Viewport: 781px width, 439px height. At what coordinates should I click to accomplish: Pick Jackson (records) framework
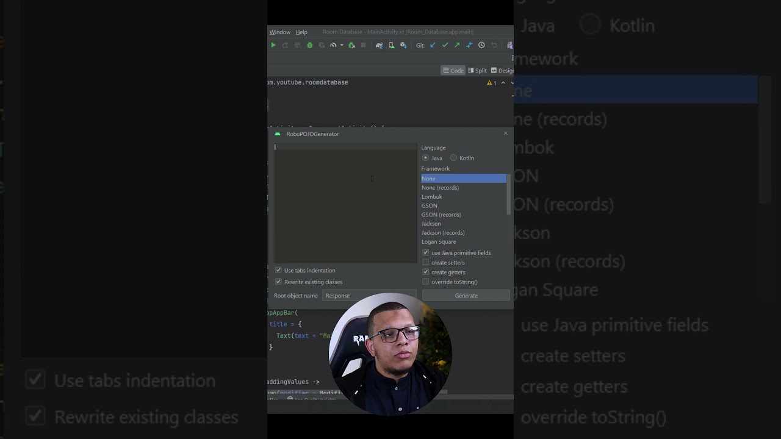464,233
